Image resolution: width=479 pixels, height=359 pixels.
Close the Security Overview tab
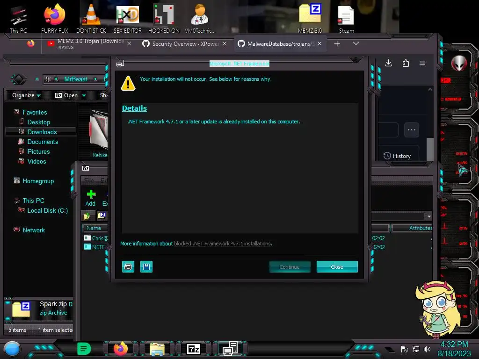225,43
